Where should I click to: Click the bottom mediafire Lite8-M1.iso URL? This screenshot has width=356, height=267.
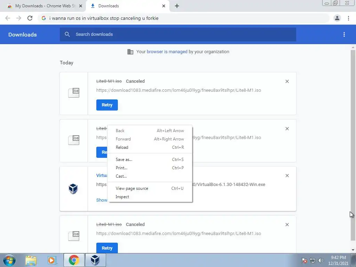click(178, 233)
